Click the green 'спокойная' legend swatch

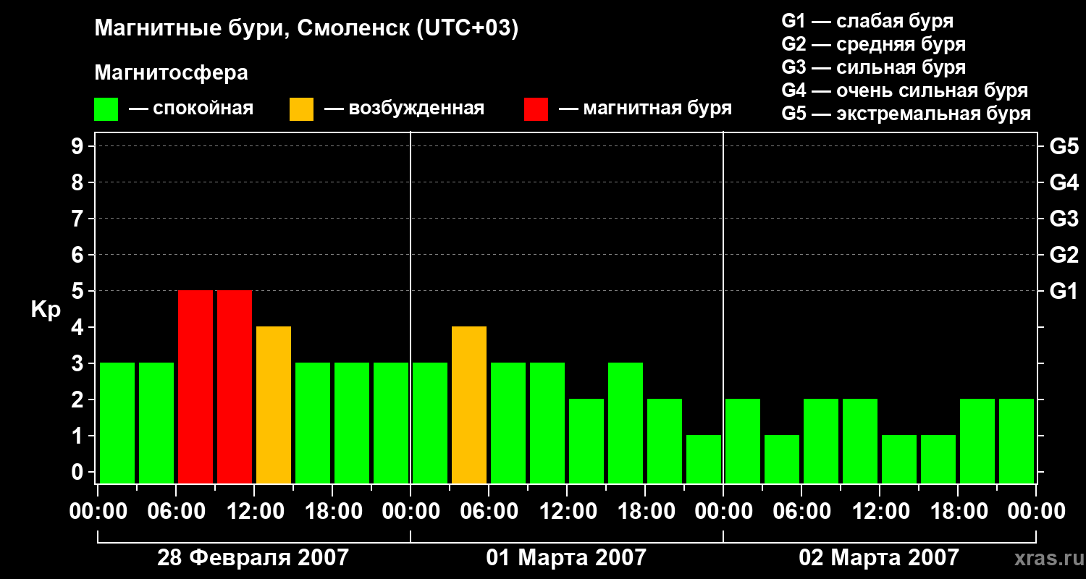(106, 109)
